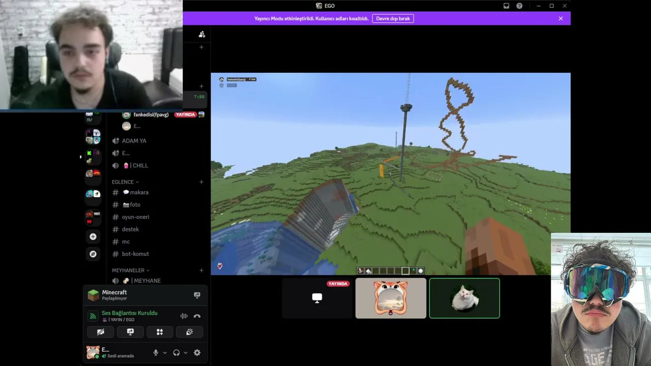
Task: Add a server with the plus icon
Action: point(93,236)
